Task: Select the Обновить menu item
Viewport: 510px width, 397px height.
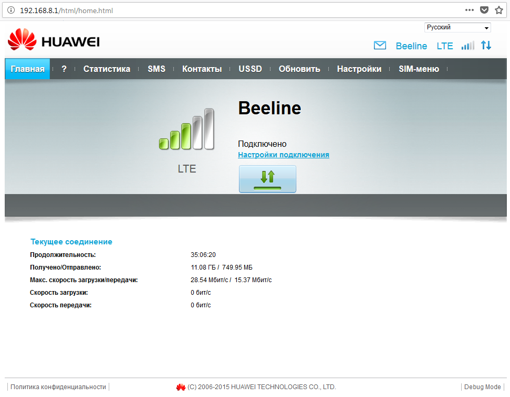Action: [299, 69]
